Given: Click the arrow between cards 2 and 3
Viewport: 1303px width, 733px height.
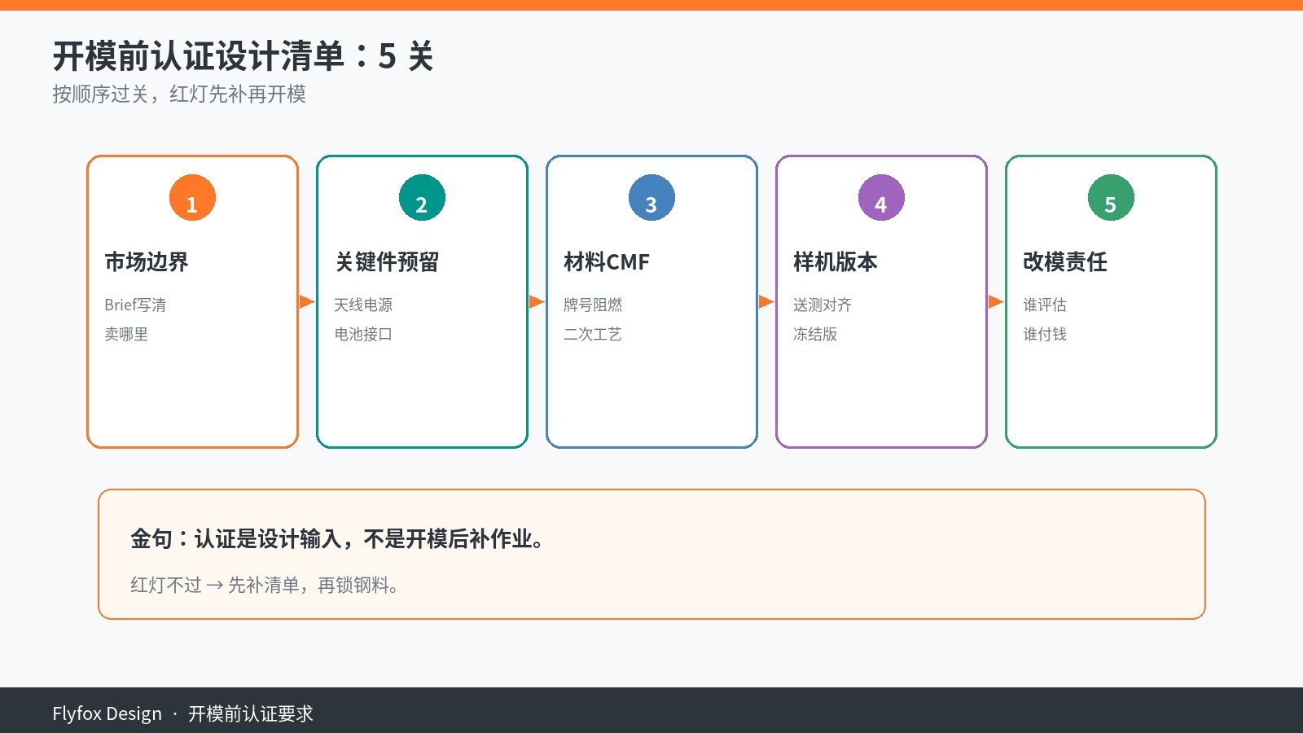Looking at the screenshot, I should (x=537, y=302).
